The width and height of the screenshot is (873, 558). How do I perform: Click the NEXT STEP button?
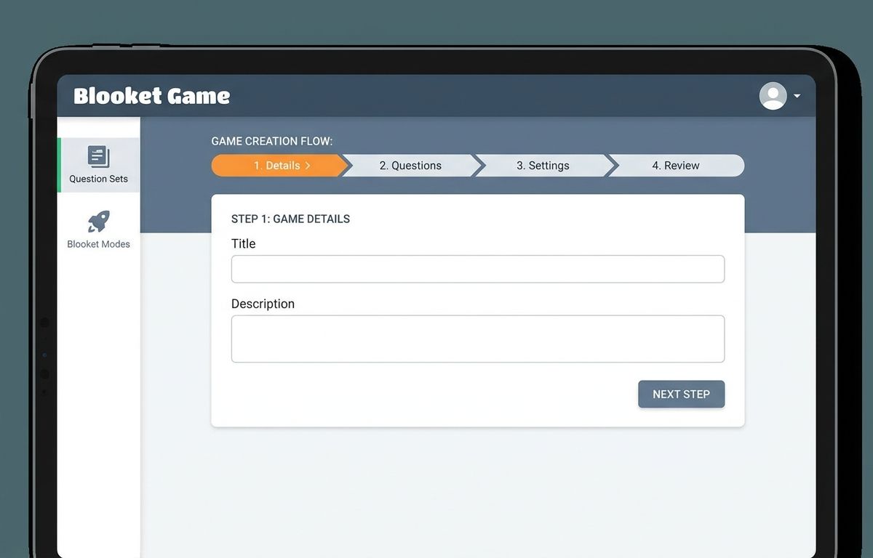(x=681, y=394)
